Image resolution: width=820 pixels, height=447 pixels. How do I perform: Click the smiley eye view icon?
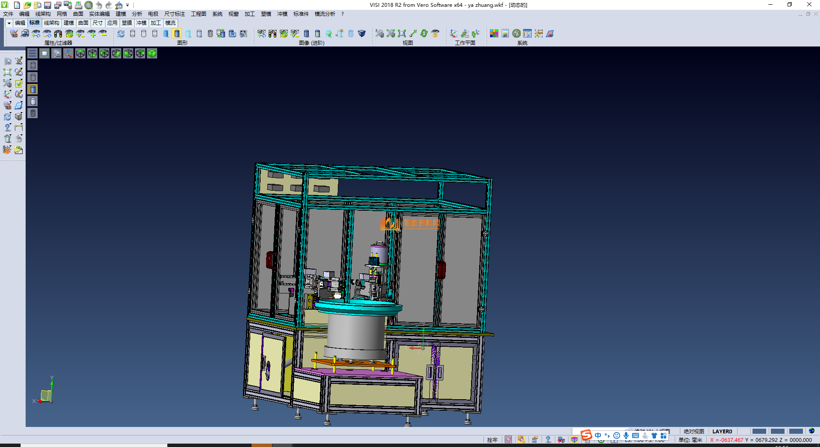(x=435, y=34)
